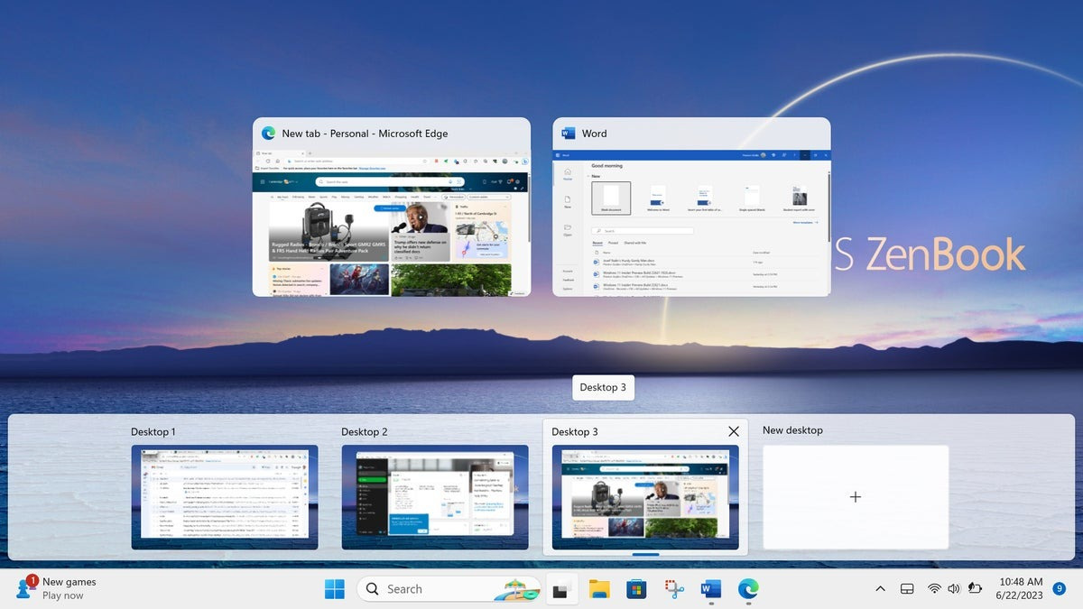Close Desktop 3 with the X button
Image resolution: width=1083 pixels, height=609 pixels.
pyautogui.click(x=733, y=431)
